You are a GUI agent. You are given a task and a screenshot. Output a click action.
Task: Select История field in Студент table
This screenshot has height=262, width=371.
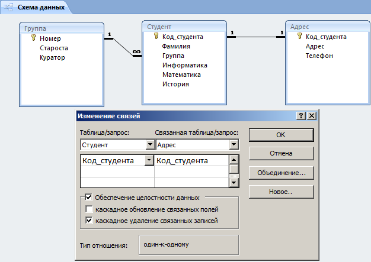click(x=175, y=84)
